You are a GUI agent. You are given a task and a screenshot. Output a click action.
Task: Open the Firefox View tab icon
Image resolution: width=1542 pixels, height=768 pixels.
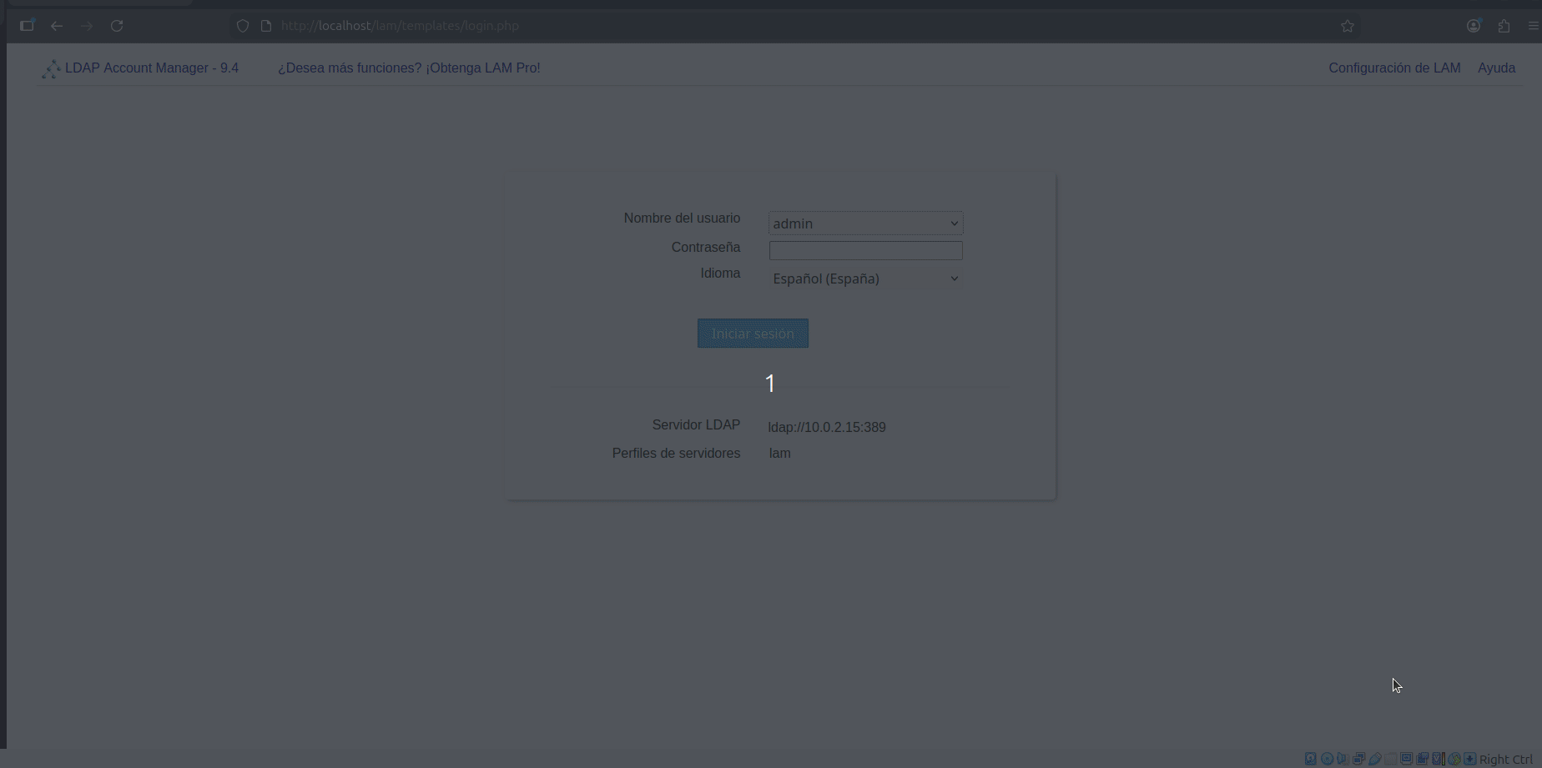tap(27, 26)
